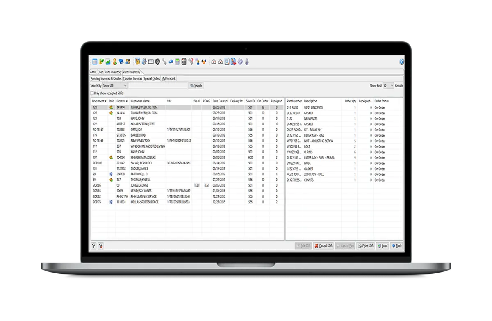Click the black tire icon
The height and width of the screenshot is (321, 492).
coord(157,61)
